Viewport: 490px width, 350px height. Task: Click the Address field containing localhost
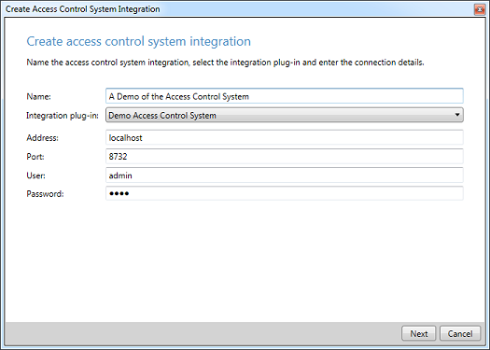pos(285,137)
